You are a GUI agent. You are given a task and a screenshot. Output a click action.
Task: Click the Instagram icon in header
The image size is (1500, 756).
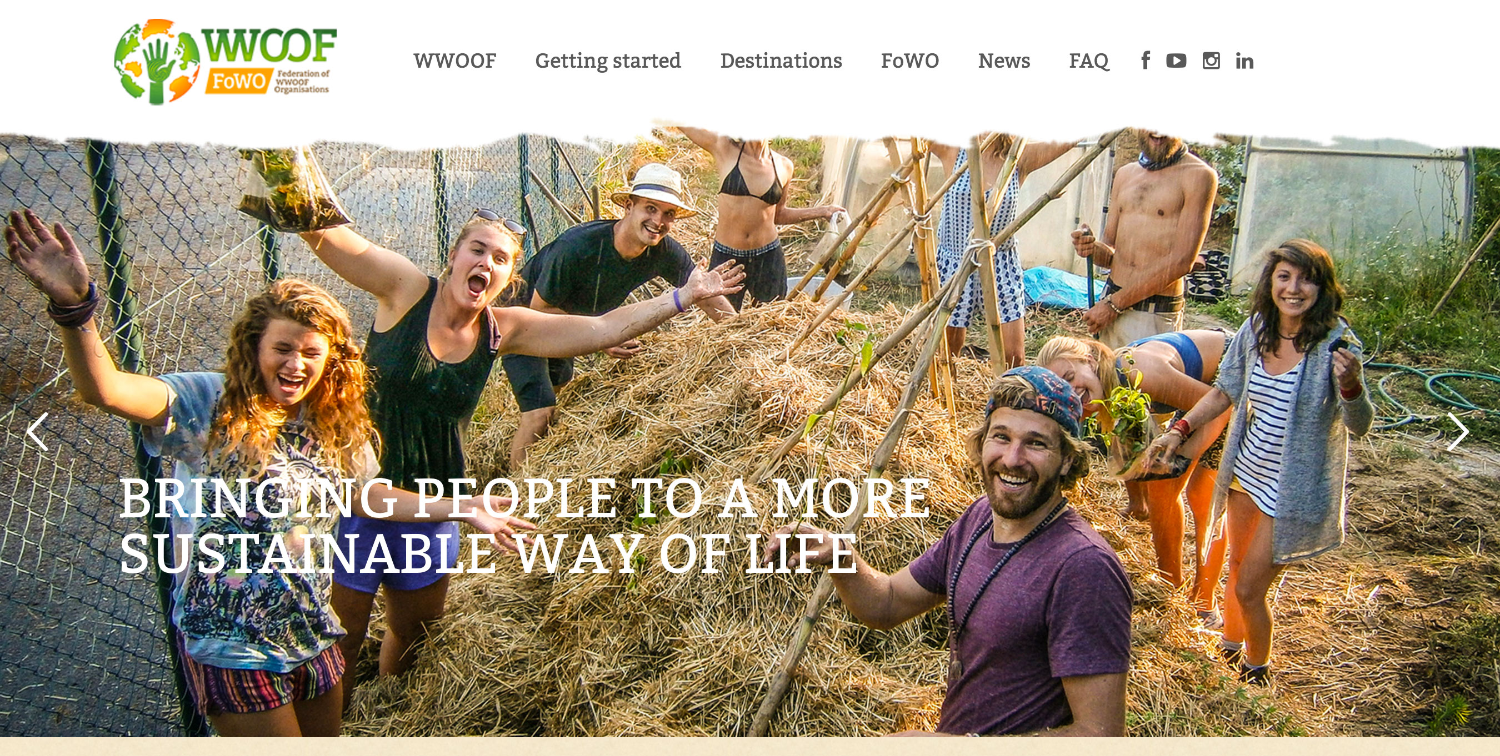(1211, 61)
